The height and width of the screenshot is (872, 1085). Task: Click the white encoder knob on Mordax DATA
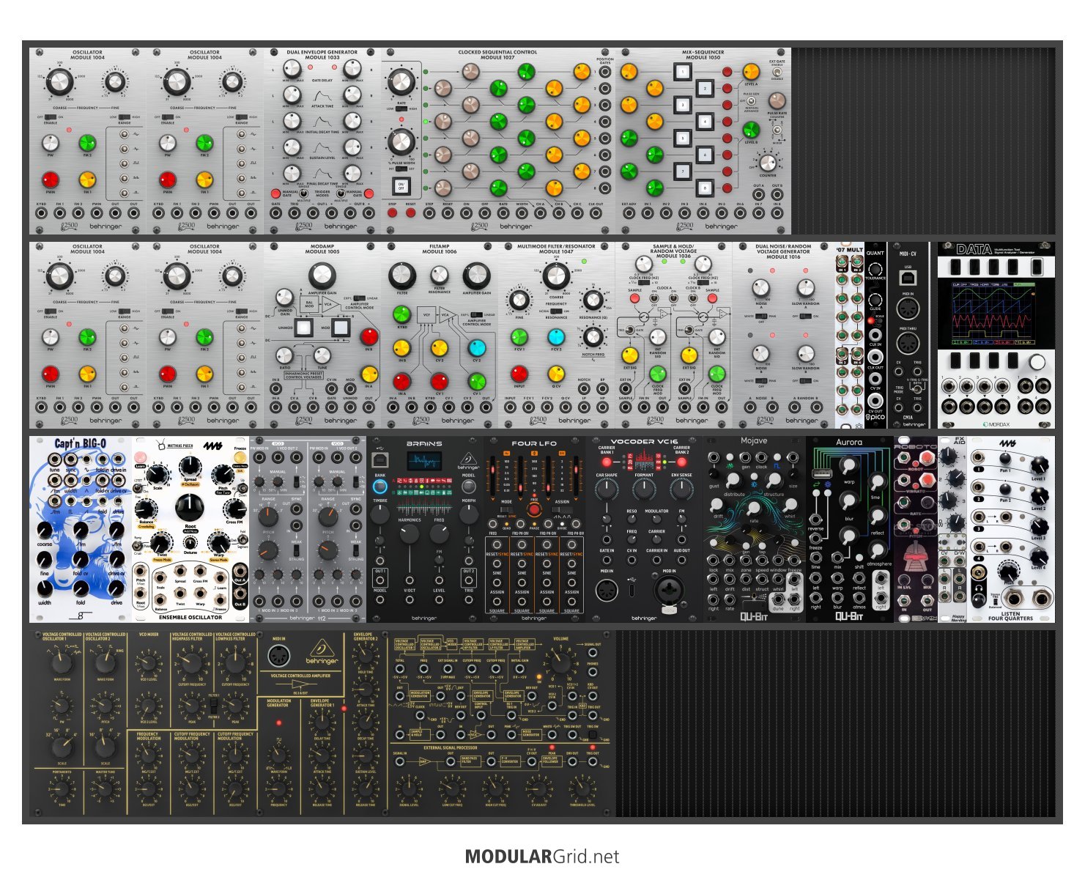coord(1037,362)
